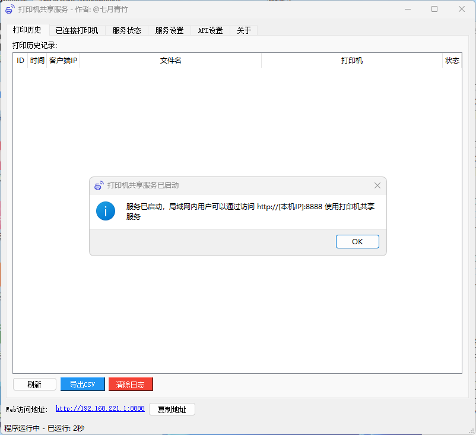Click the blue information icon in the dialog

pos(105,211)
